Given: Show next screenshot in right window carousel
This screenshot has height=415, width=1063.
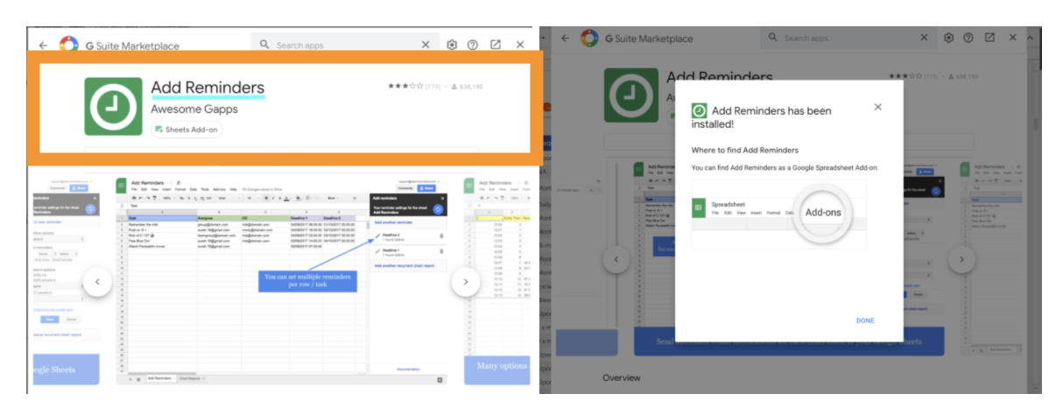Looking at the screenshot, I should (961, 260).
